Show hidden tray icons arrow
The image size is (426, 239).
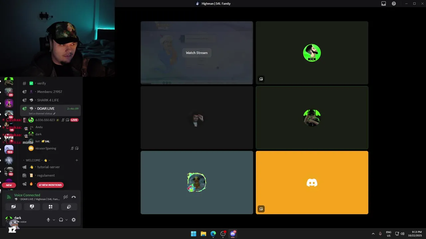[373, 234]
